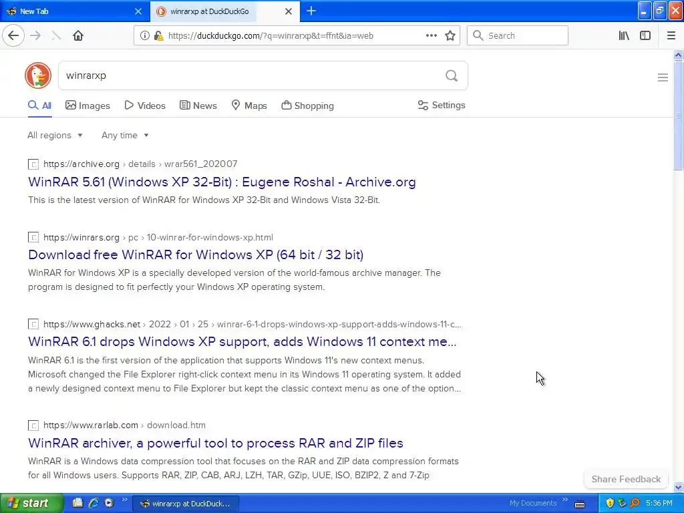The height and width of the screenshot is (513, 684).
Task: Click the forward navigation arrow
Action: point(36,36)
